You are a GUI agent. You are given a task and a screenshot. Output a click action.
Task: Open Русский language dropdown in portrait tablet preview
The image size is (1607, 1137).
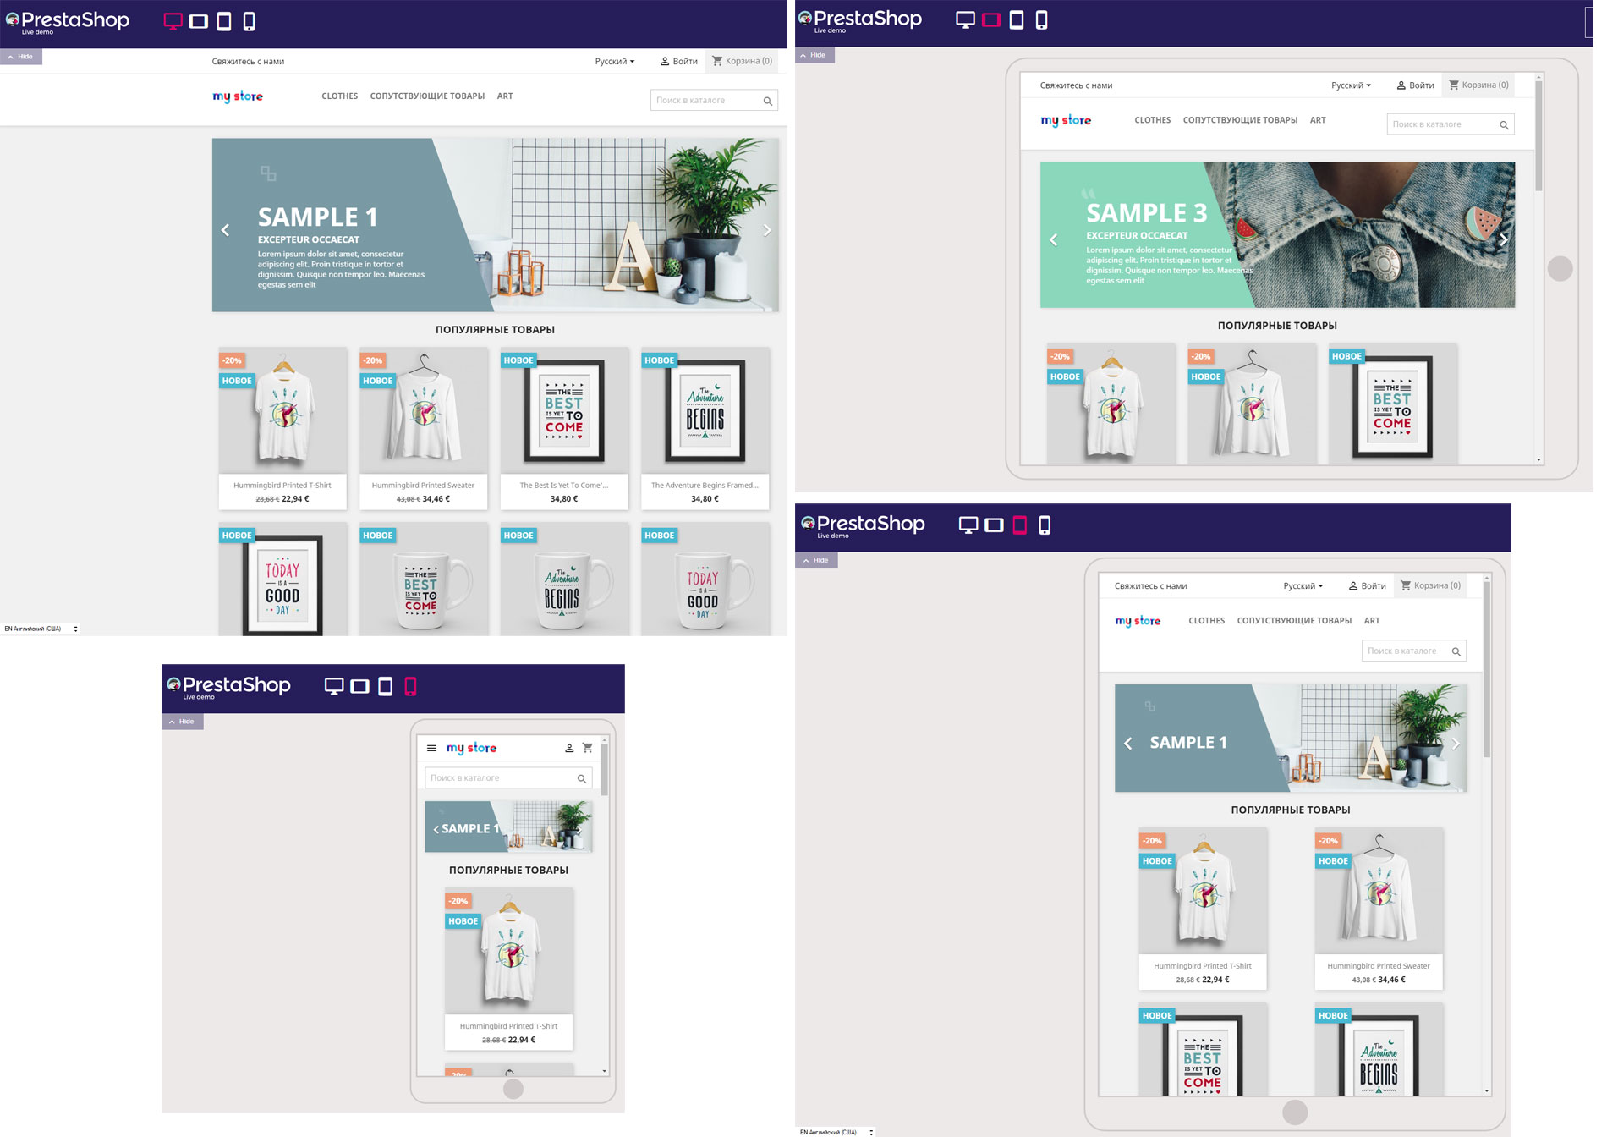click(x=1303, y=586)
